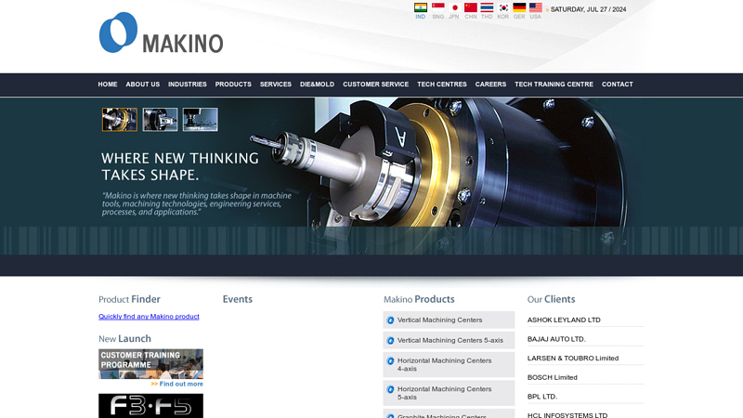Click the USA country label
Image resolution: width=743 pixels, height=418 pixels.
pyautogui.click(x=535, y=17)
